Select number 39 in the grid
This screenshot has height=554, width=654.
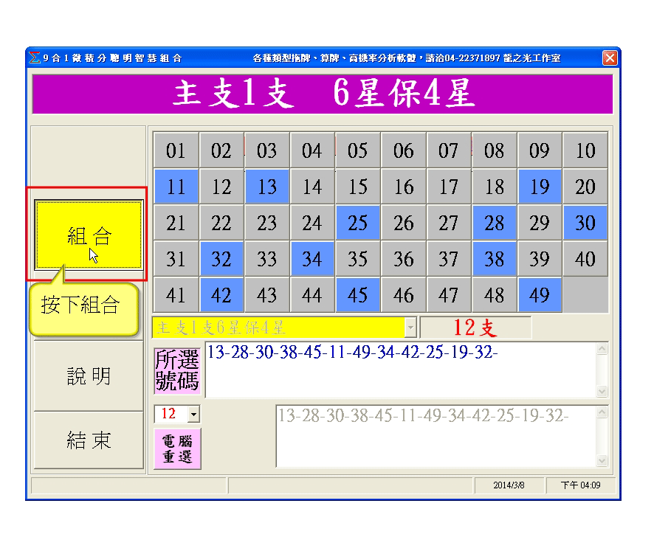pyautogui.click(x=540, y=259)
